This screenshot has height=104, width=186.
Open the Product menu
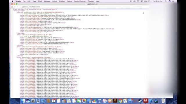point(62,1)
